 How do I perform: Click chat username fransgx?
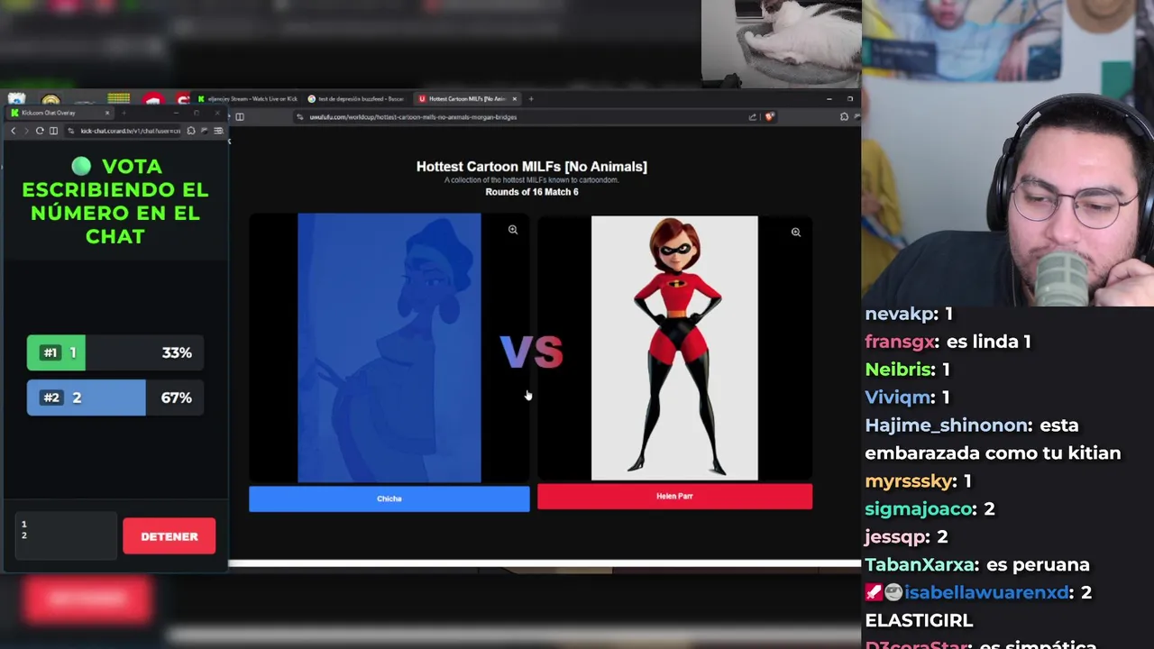(901, 342)
